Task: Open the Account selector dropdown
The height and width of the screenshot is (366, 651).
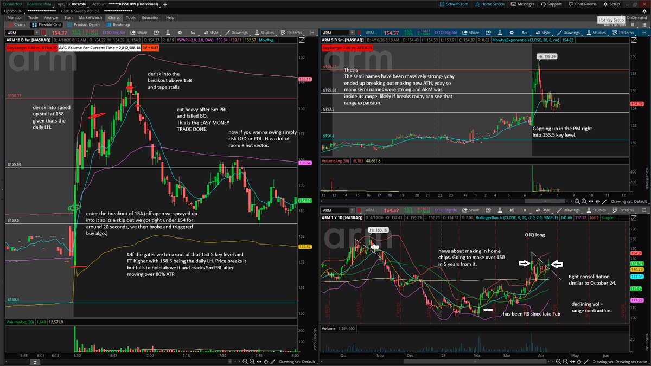Action: [125, 4]
